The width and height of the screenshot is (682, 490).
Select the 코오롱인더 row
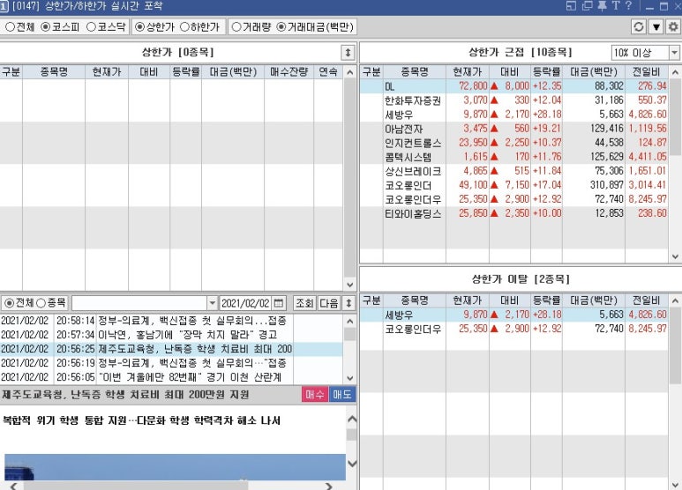point(514,185)
